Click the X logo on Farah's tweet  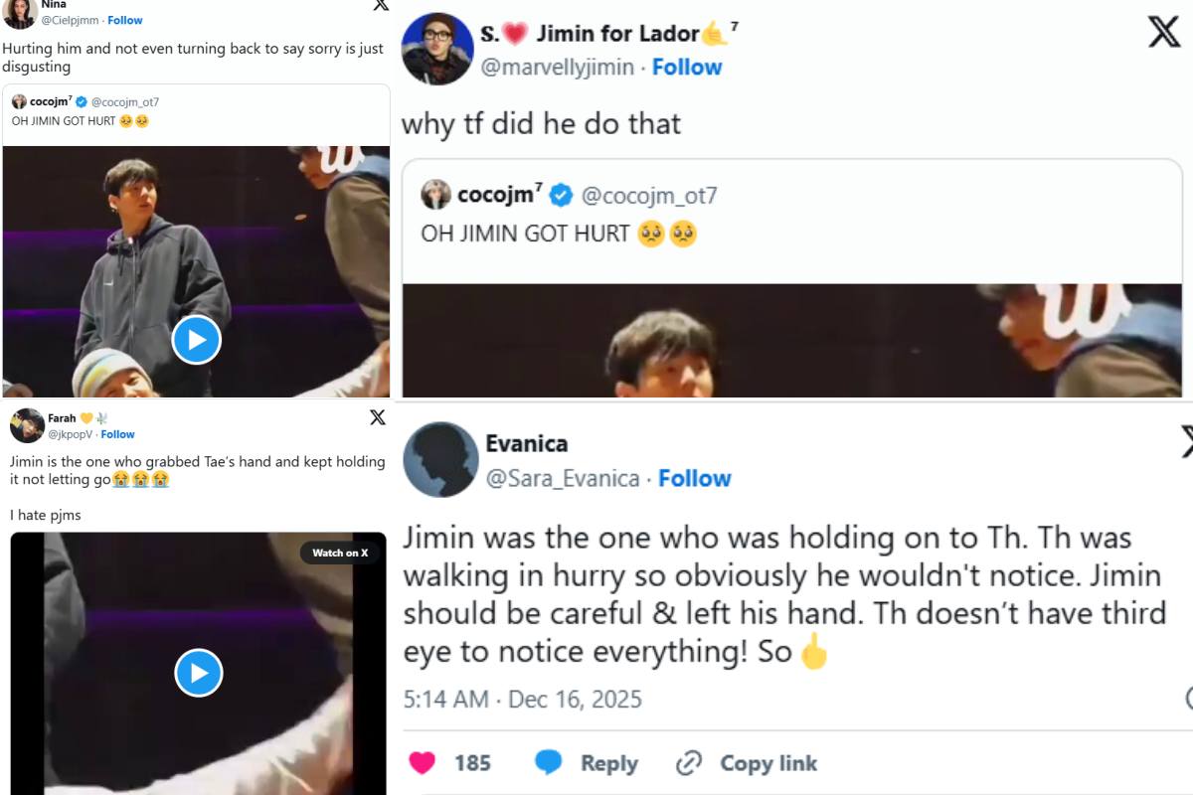point(378,417)
